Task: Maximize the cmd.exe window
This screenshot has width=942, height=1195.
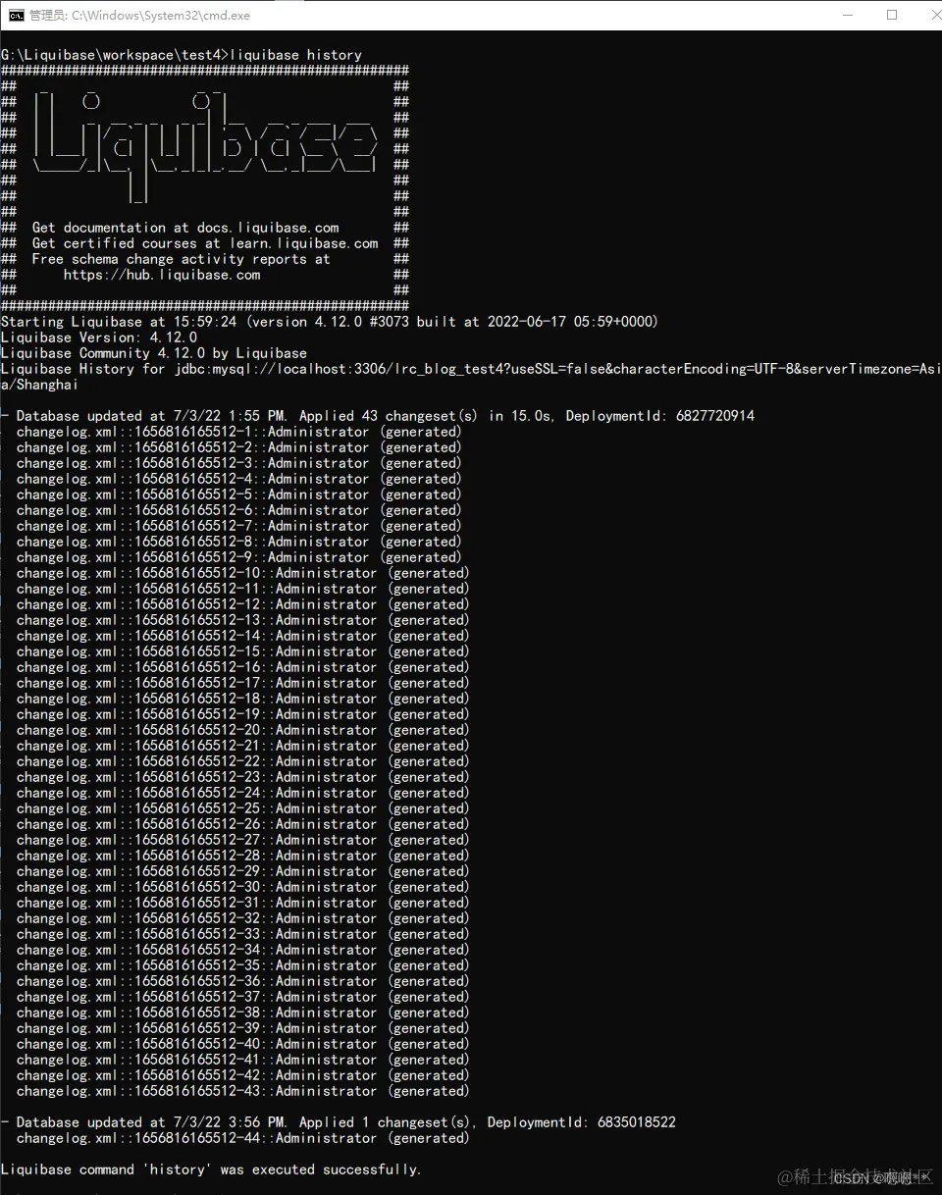Action: [x=892, y=15]
